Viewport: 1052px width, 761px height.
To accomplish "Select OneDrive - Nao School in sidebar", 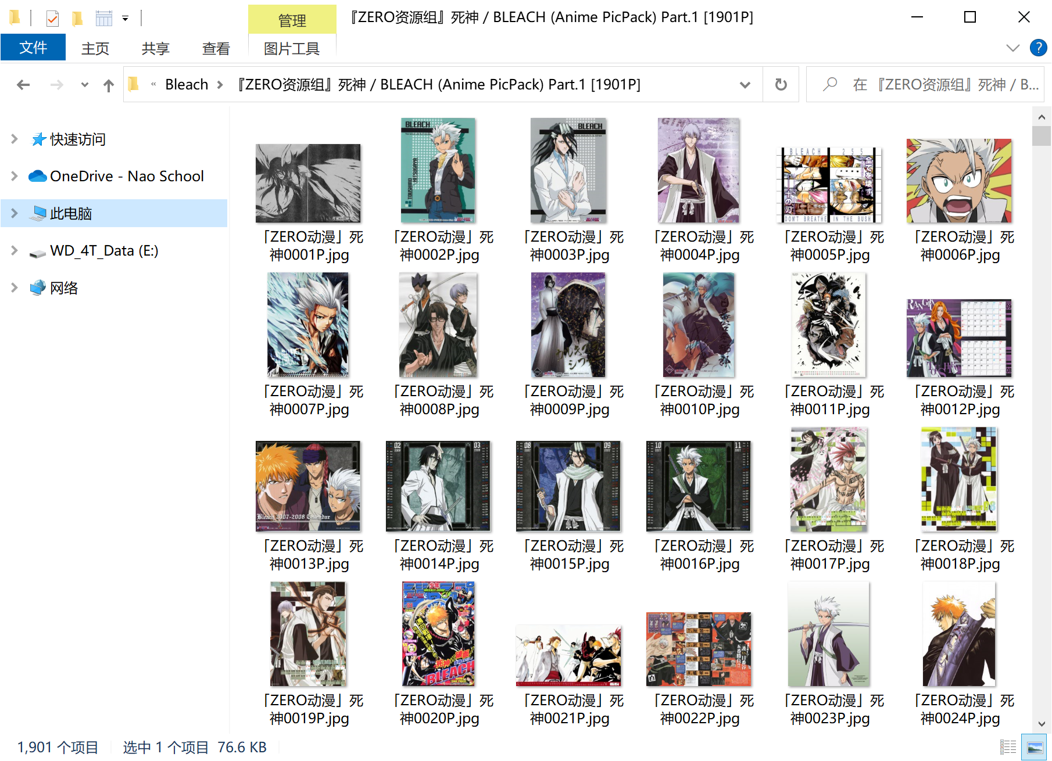I will coord(127,176).
